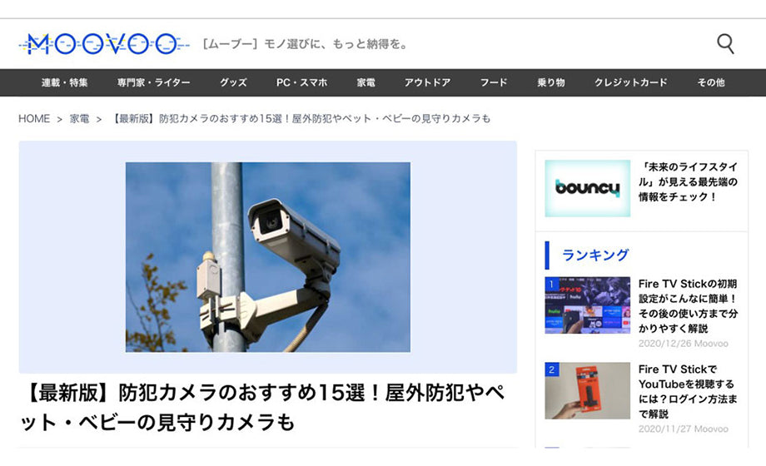
Task: Open Fire TV StickでYouTube article link
Action: tap(688, 391)
